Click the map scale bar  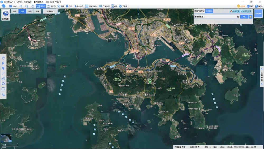click(x=10, y=146)
